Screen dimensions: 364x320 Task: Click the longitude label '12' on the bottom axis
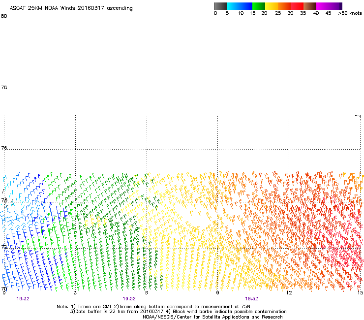289,292
